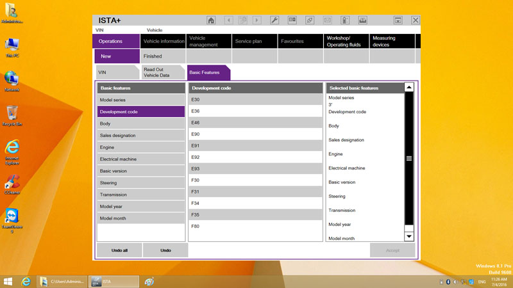
Task: Open the Vehicle information menu
Action: pyautogui.click(x=163, y=41)
